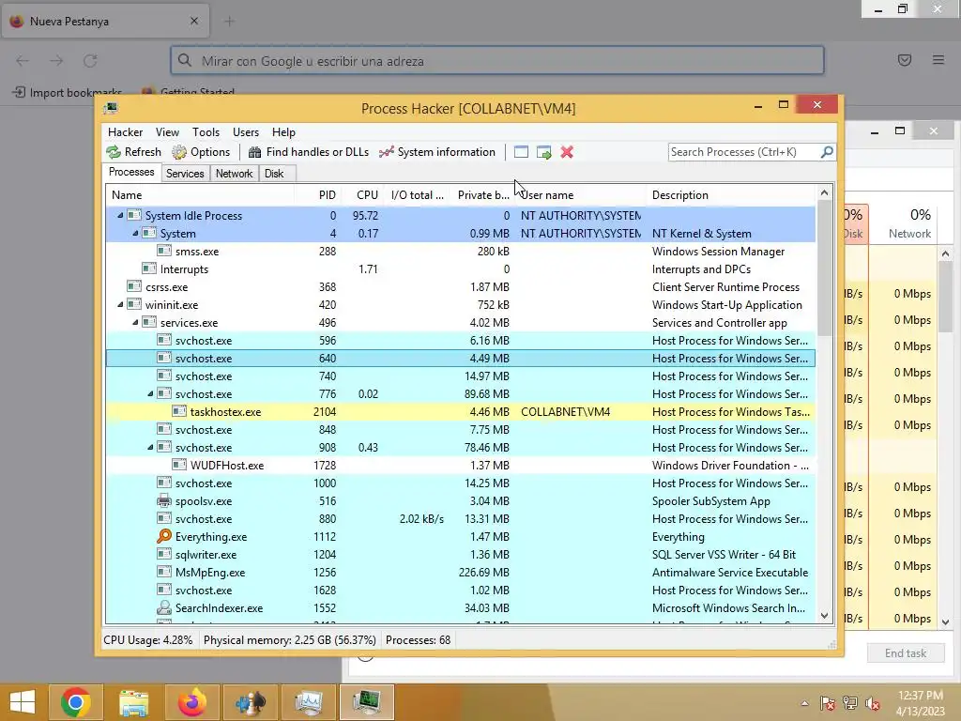Click Process Hacker taskbar icon
Screen dimensions: 961x721
[x=367, y=702]
